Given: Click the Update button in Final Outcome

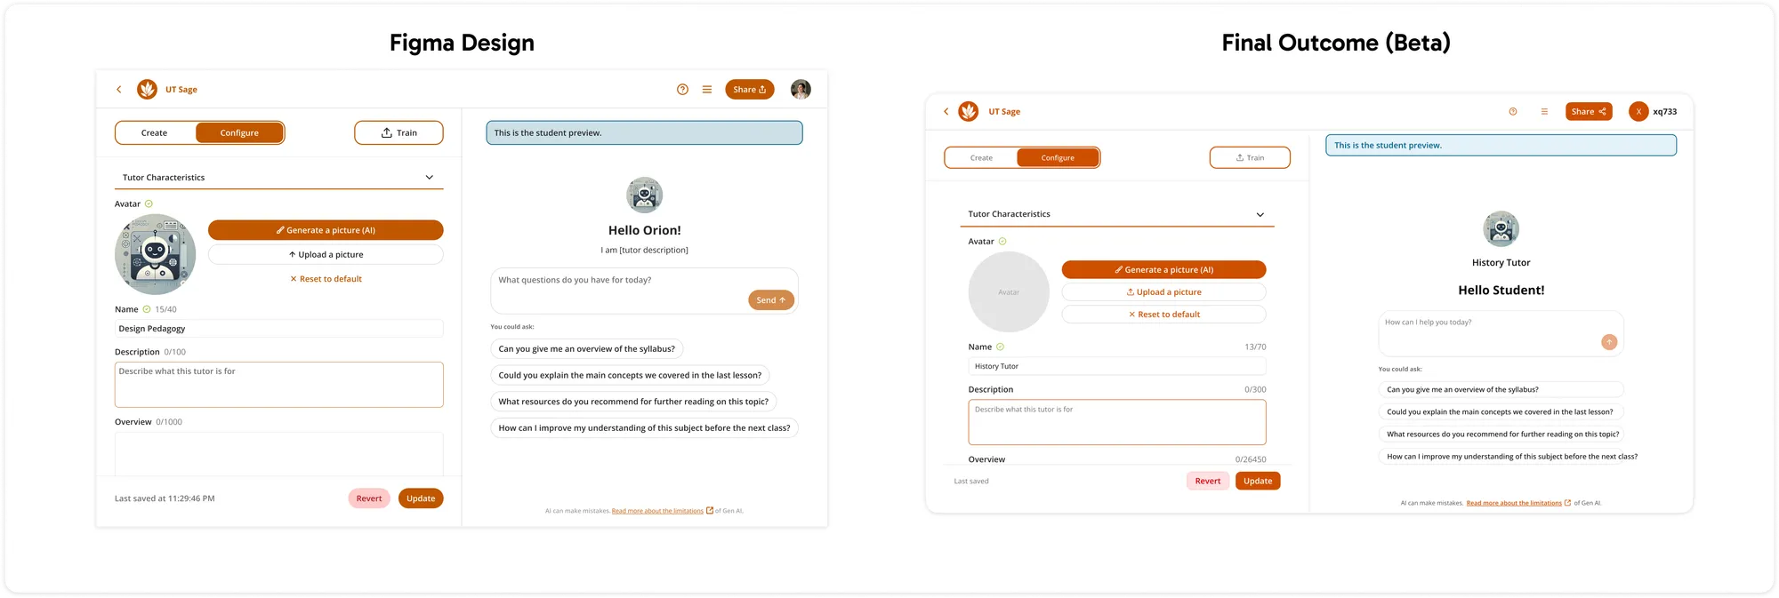Looking at the screenshot, I should [1258, 481].
